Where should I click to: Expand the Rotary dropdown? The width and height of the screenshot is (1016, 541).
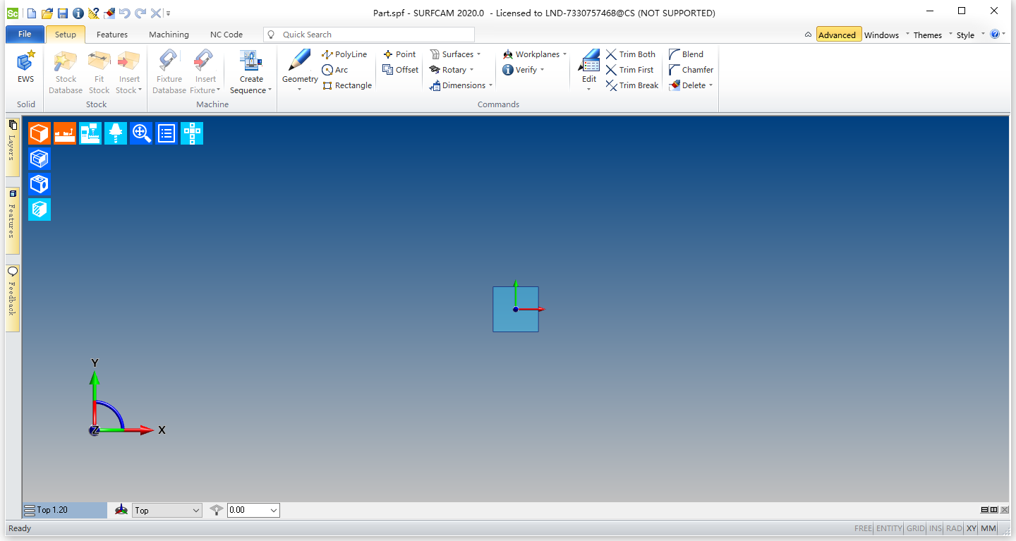coord(471,70)
